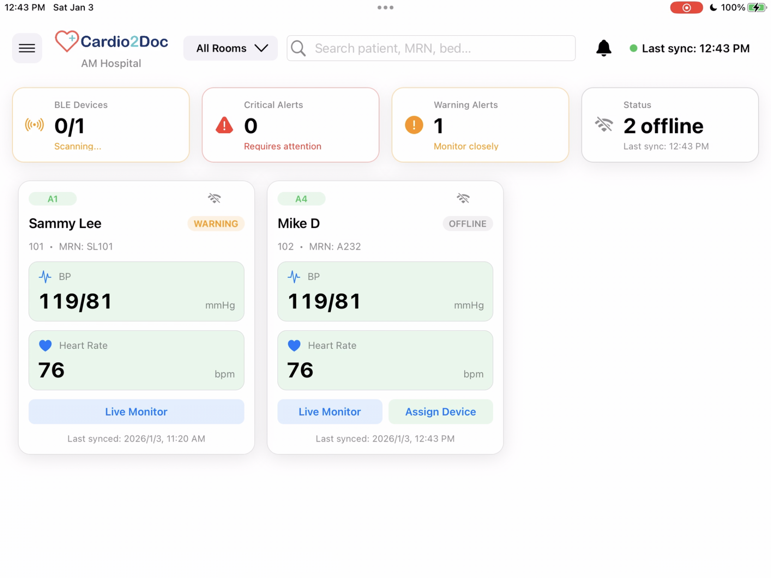Click the orange warning alert icon

(x=414, y=125)
